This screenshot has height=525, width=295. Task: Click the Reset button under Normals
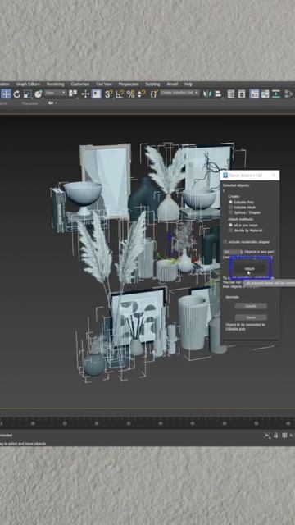click(x=251, y=317)
